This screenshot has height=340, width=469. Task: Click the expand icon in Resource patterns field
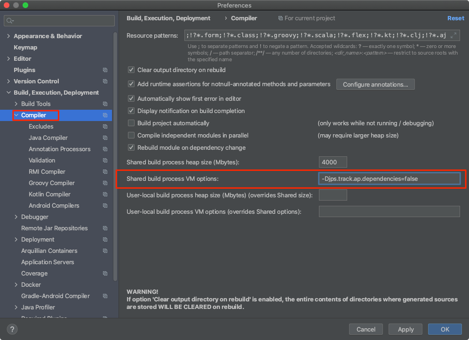(x=453, y=35)
